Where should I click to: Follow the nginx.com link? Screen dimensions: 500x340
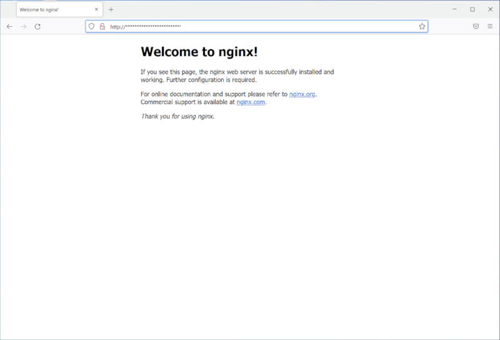point(251,102)
